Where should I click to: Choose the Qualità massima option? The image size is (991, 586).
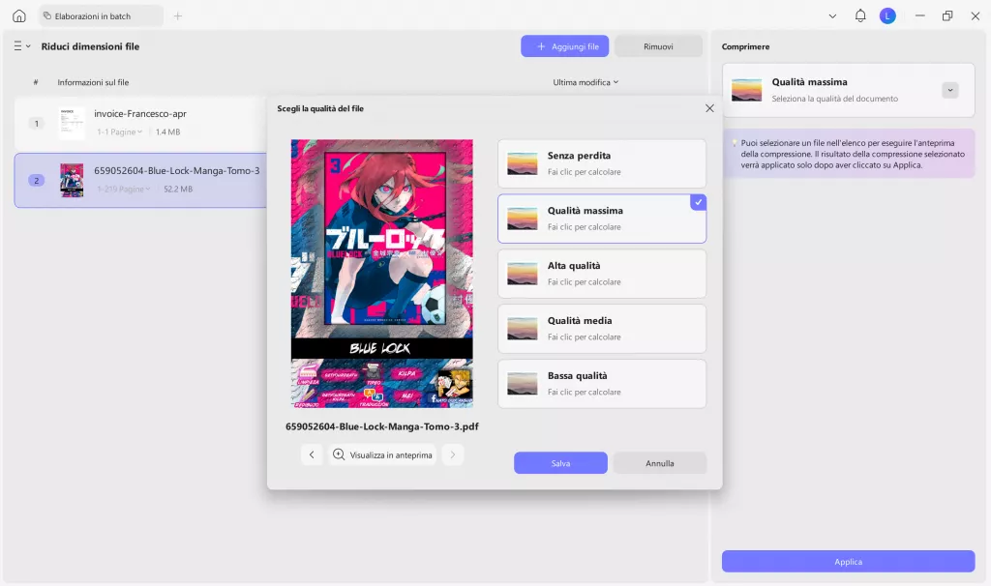point(602,219)
